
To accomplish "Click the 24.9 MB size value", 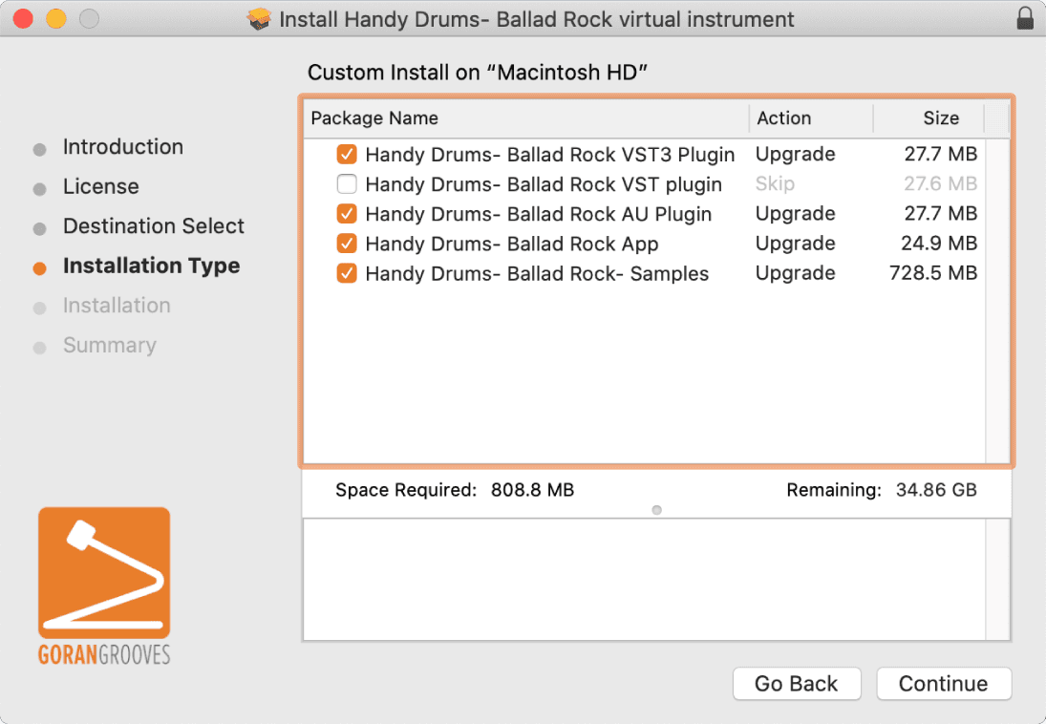I will click(939, 243).
